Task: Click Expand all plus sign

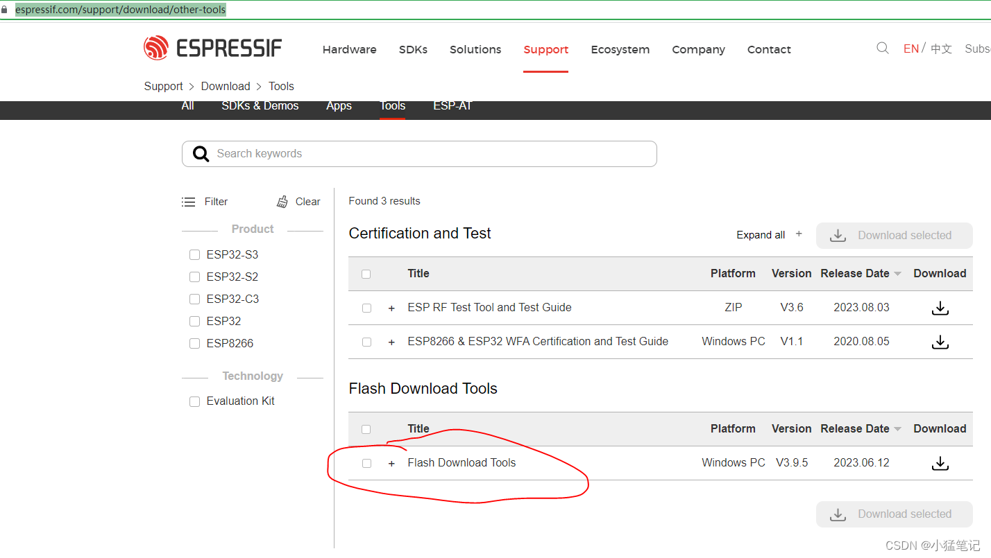Action: tap(799, 234)
